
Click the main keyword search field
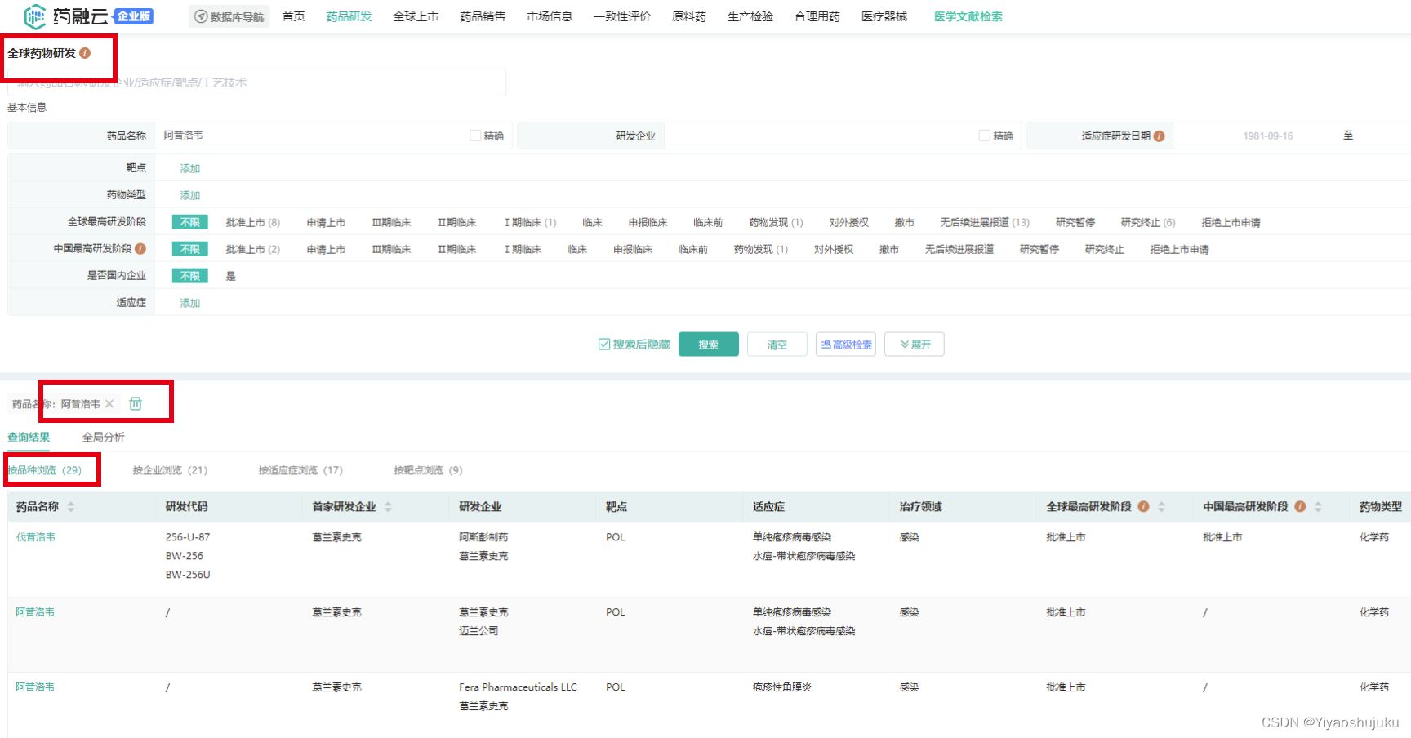point(257,82)
